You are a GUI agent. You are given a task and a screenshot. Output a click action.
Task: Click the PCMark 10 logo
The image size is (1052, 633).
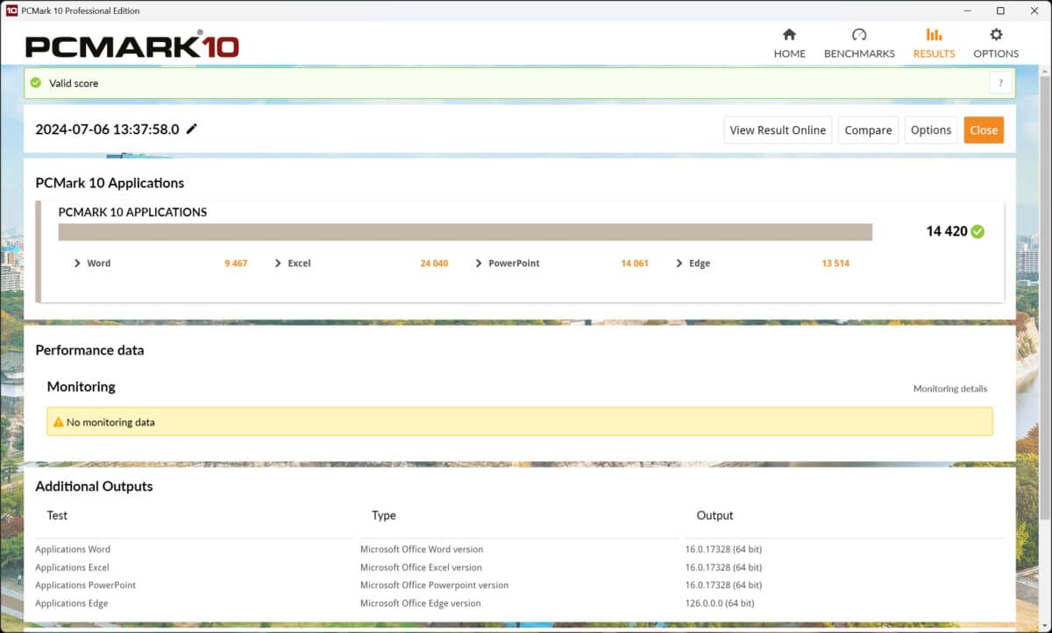pyautogui.click(x=131, y=46)
